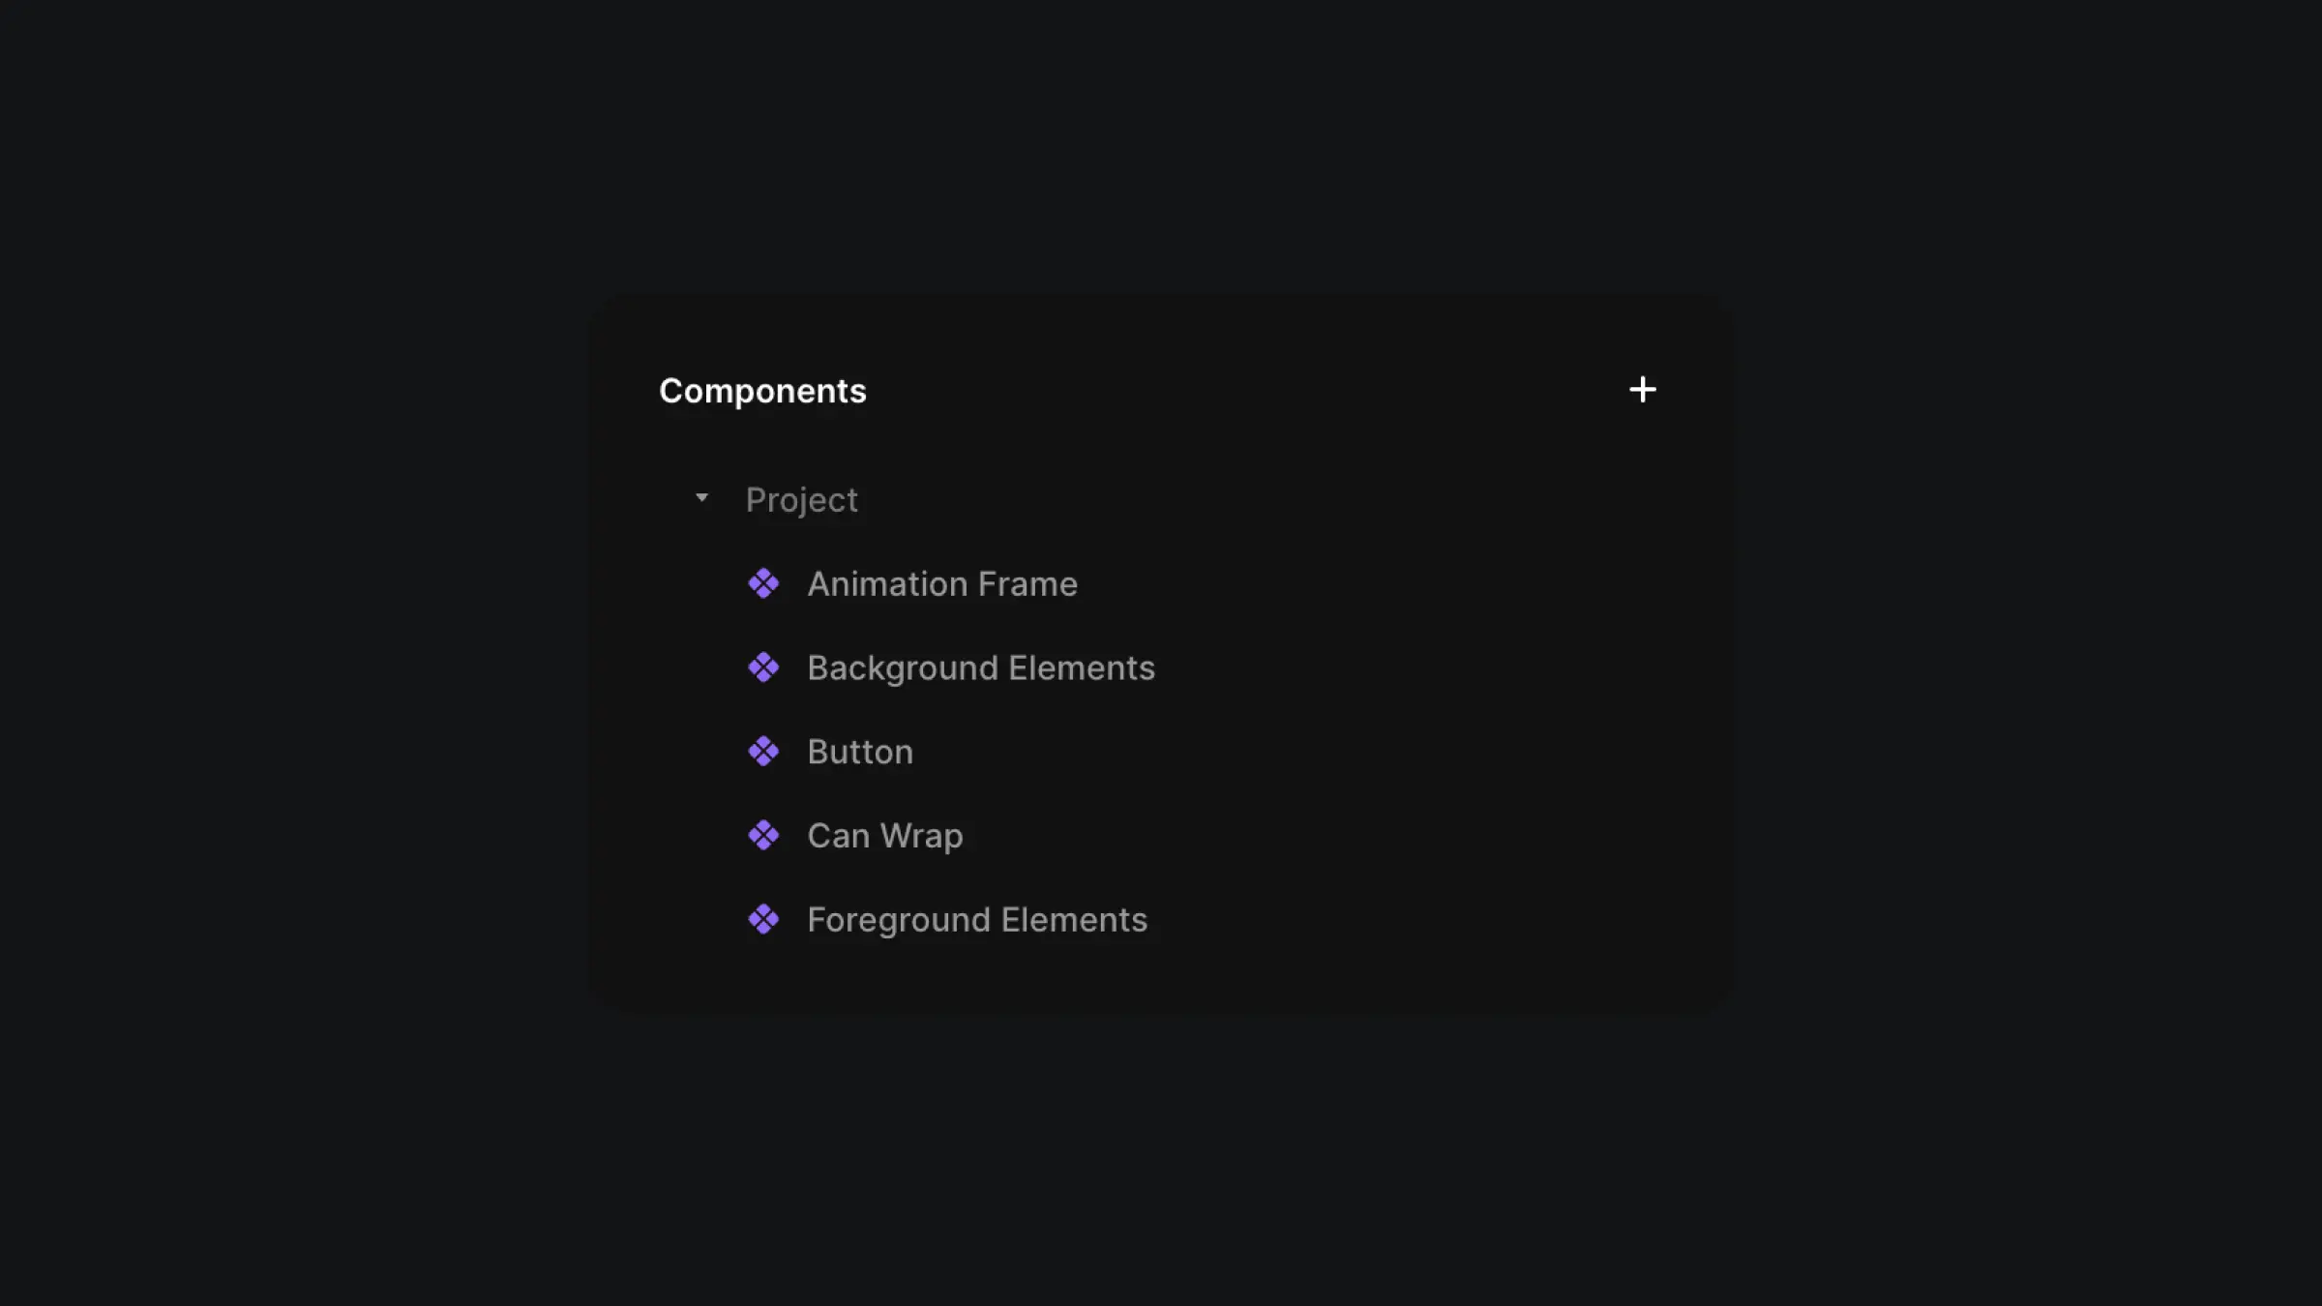Click the Foreground Elements component icon
The image size is (2322, 1306).
764,919
